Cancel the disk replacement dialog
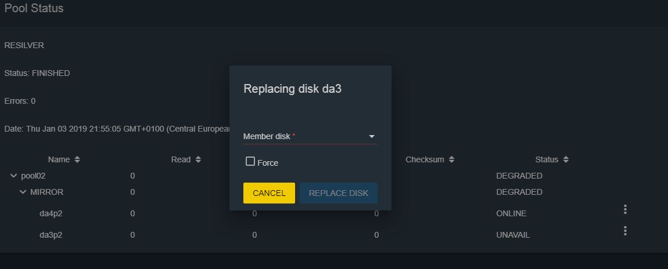The height and width of the screenshot is (269, 668). 270,193
